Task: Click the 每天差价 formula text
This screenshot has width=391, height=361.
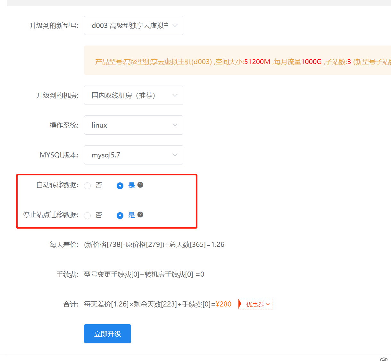Action: tap(154, 245)
